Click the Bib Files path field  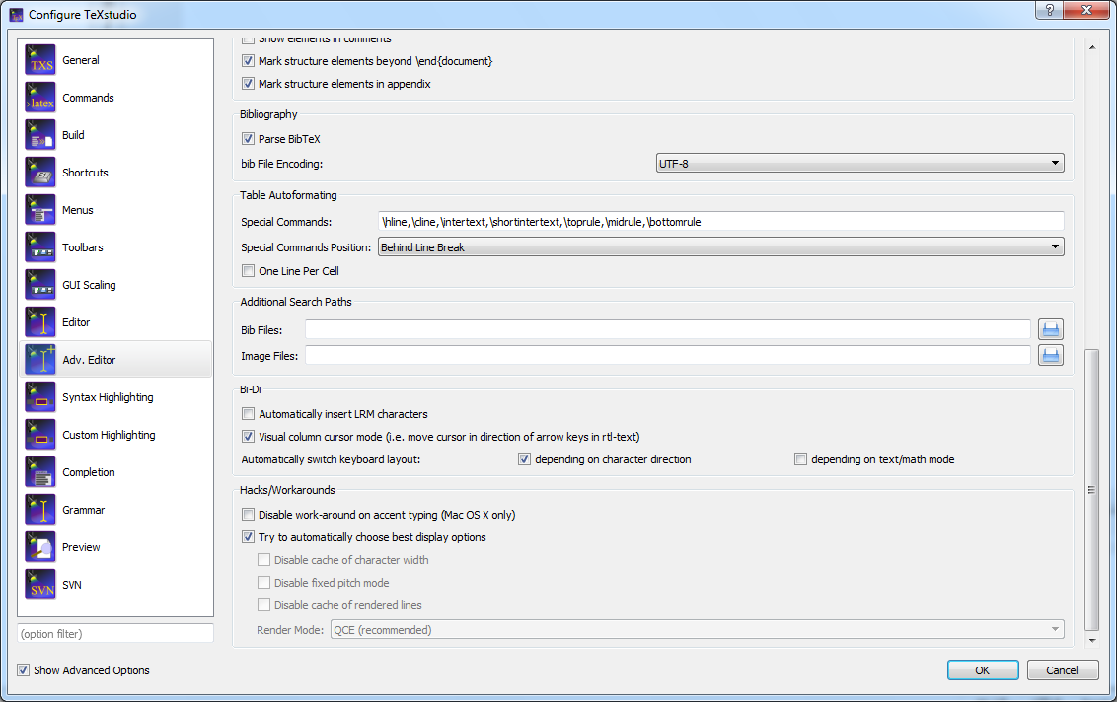tap(668, 329)
